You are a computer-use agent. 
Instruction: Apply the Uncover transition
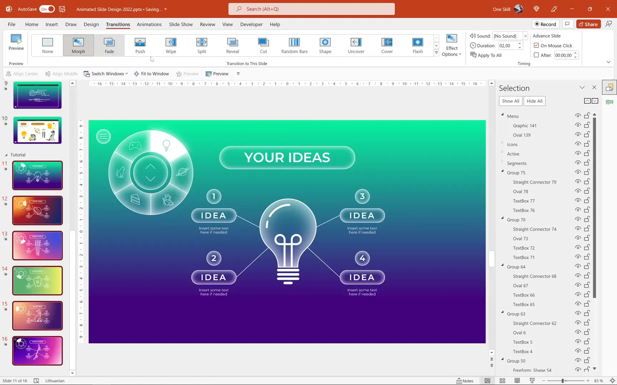click(x=356, y=45)
